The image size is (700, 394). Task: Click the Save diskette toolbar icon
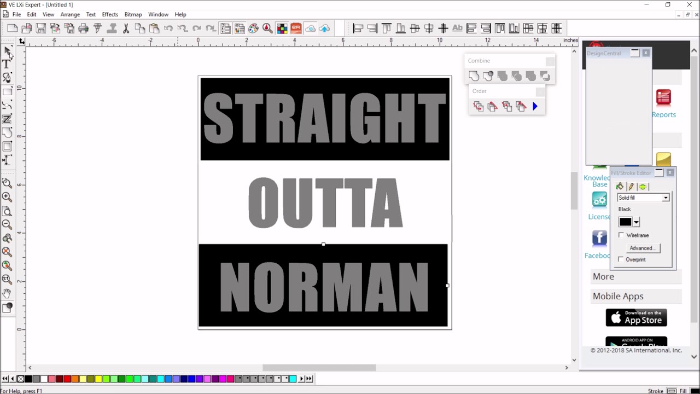[x=40, y=28]
